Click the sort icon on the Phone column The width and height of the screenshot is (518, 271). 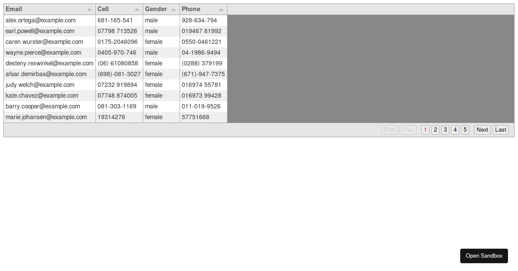[221, 9]
